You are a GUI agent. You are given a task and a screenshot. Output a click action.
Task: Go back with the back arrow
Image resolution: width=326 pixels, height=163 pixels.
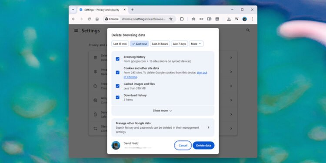pos(73,19)
